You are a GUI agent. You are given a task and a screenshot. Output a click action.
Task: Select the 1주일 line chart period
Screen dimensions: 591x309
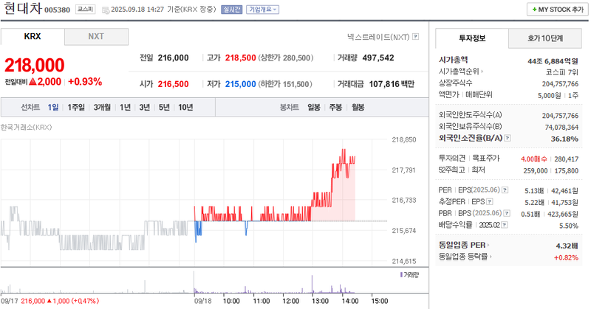point(76,107)
